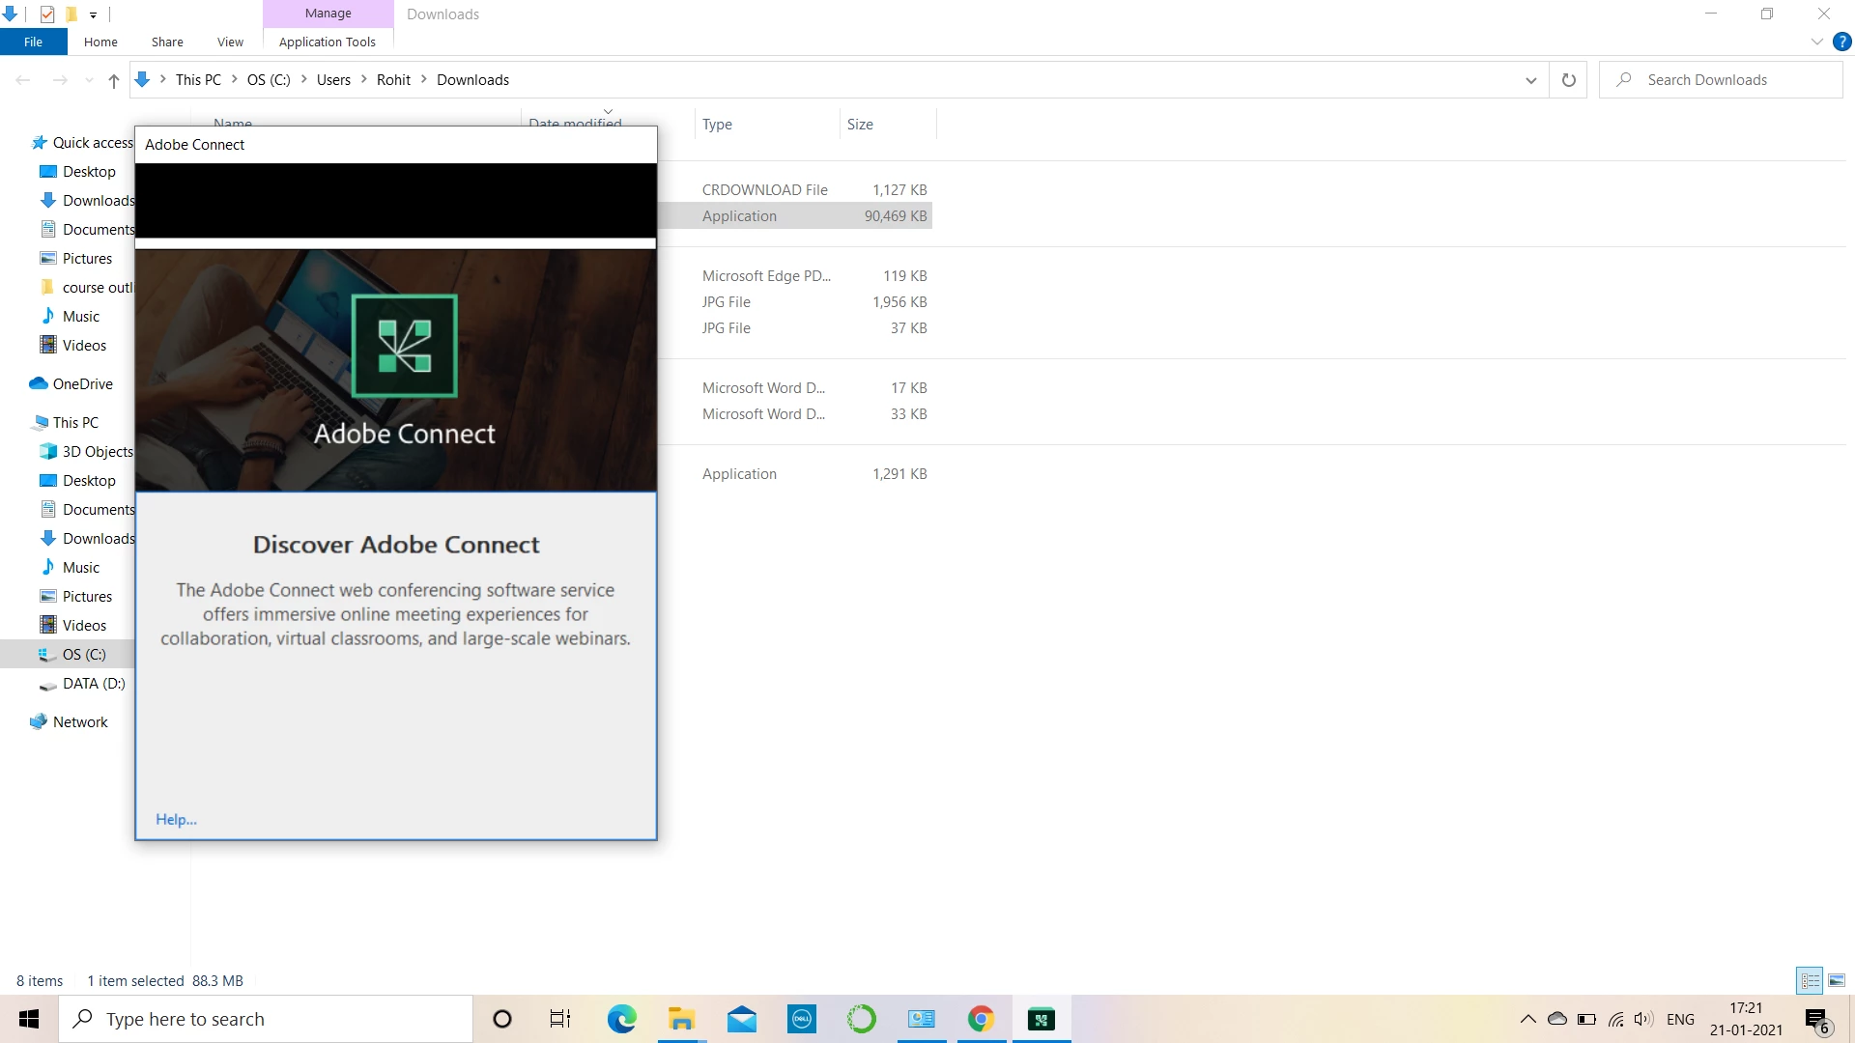Click the Help... link
This screenshot has height=1043, width=1855.
coord(176,819)
